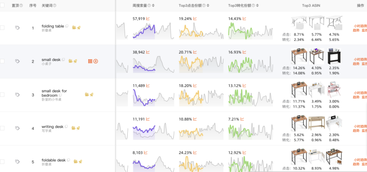Viewport: 367px width, 172px height.
Task: Sort by 周搜索量 using the sort arrows
Action: click(153, 5)
